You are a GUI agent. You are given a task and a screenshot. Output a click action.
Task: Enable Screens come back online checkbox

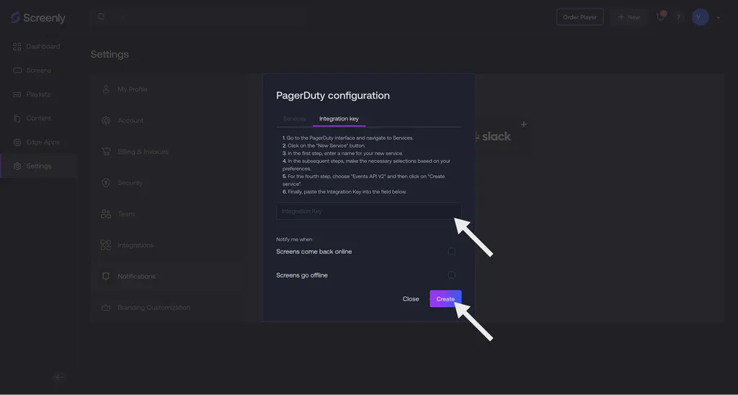(x=451, y=252)
